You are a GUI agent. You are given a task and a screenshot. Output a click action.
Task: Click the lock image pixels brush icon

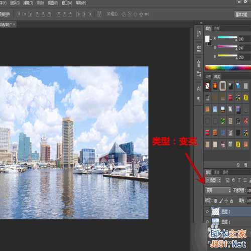(221, 201)
